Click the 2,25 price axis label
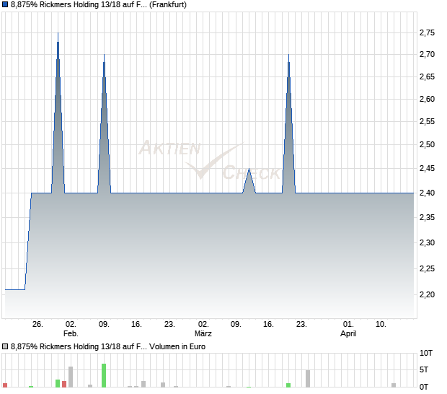Screen dimensions: 447x394 click(427, 268)
